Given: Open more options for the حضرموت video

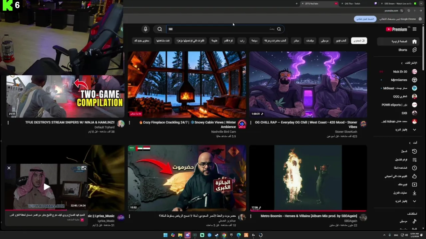Looking at the screenshot, I should click(129, 216).
